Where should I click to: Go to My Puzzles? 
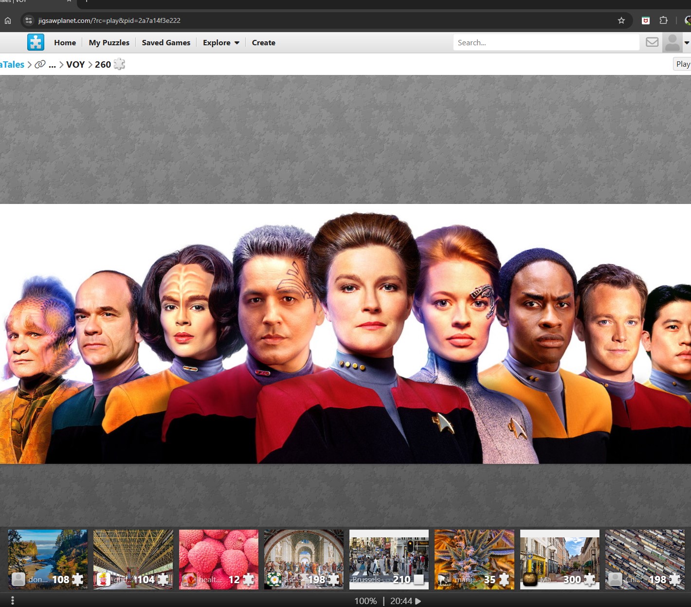click(109, 43)
